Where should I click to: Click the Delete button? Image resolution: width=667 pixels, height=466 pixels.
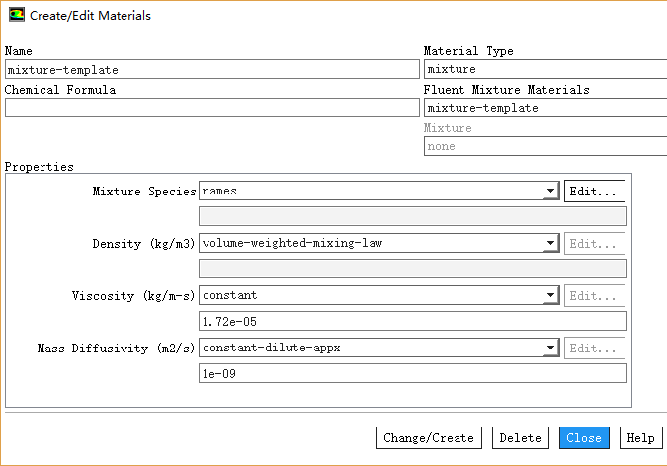click(x=521, y=438)
